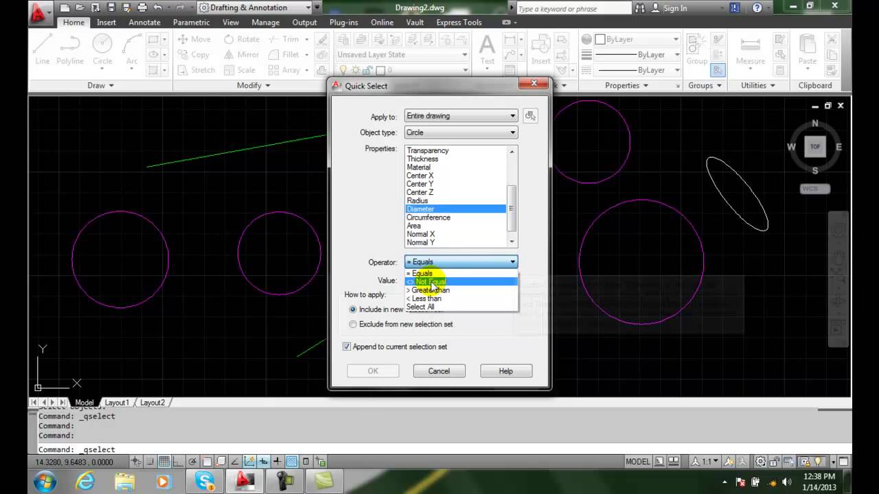Click the Select objects button in Quick Select
Screen dimensions: 879x494
pos(530,116)
